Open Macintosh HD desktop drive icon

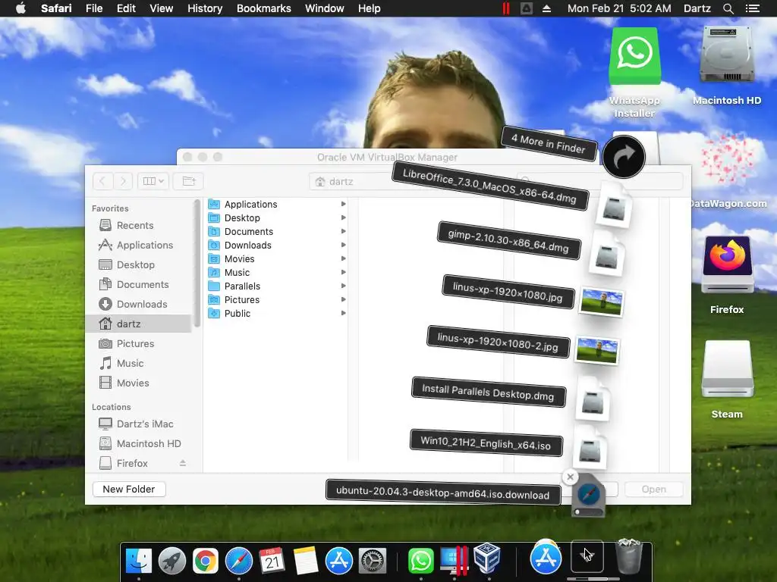tap(727, 55)
